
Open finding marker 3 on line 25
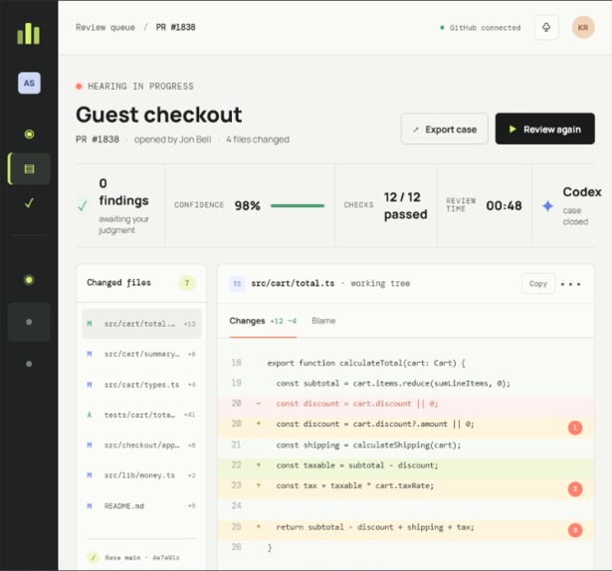pyautogui.click(x=575, y=530)
